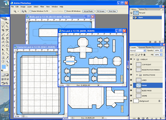Select the Magic Wand tool
166x120 pixels.
point(7,26)
